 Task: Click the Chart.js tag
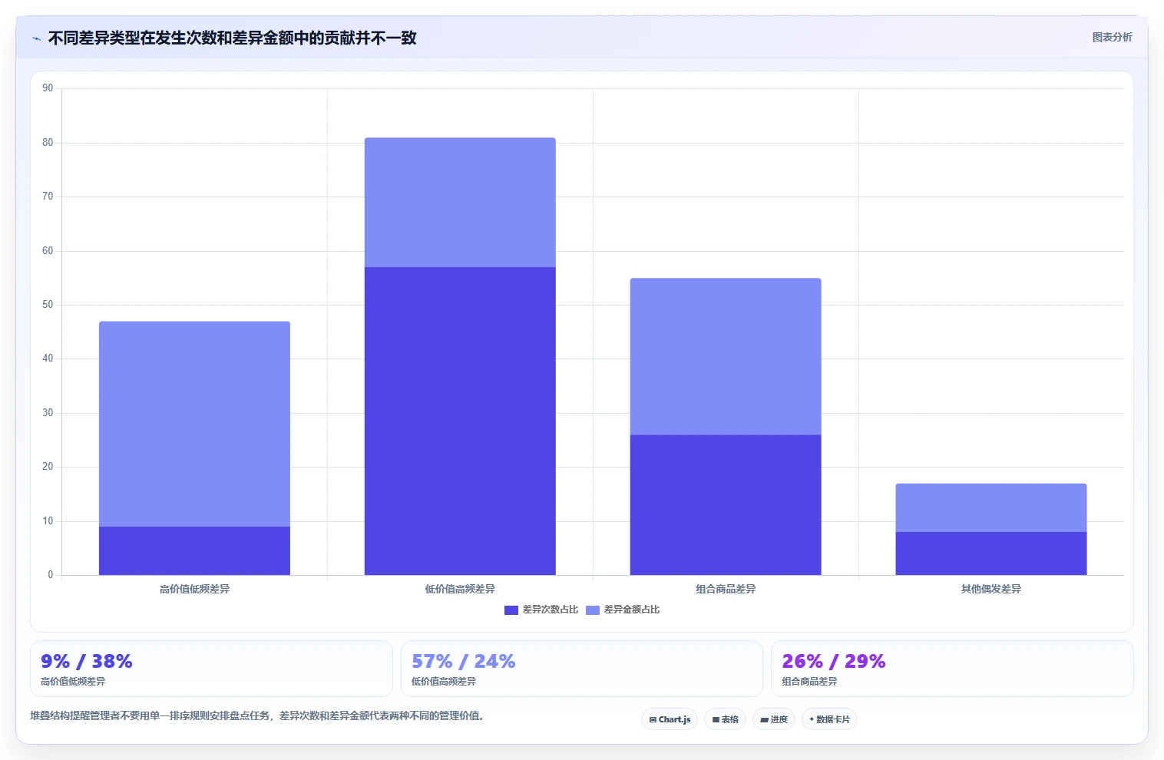coord(670,719)
